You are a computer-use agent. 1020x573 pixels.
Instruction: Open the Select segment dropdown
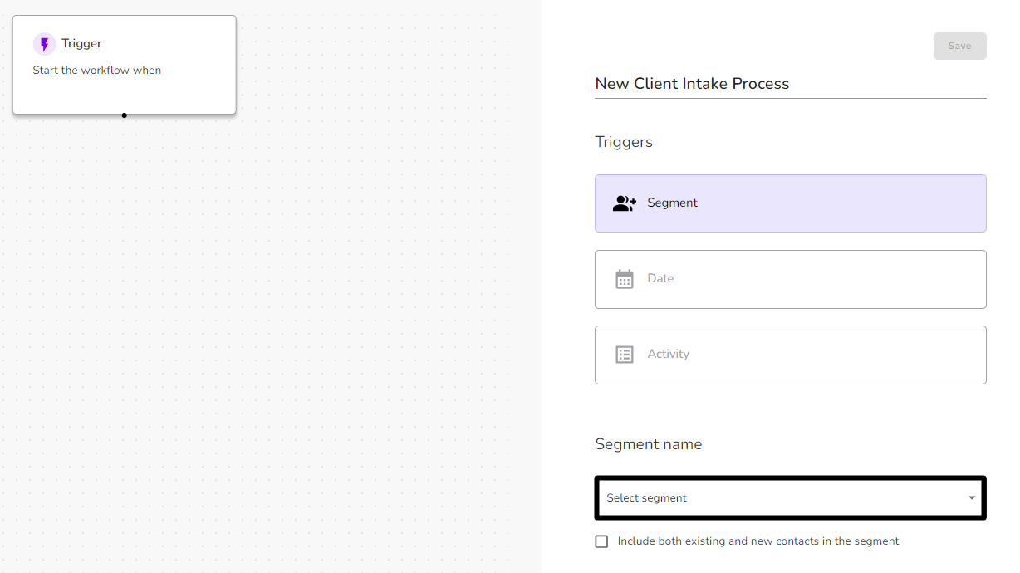tap(791, 498)
